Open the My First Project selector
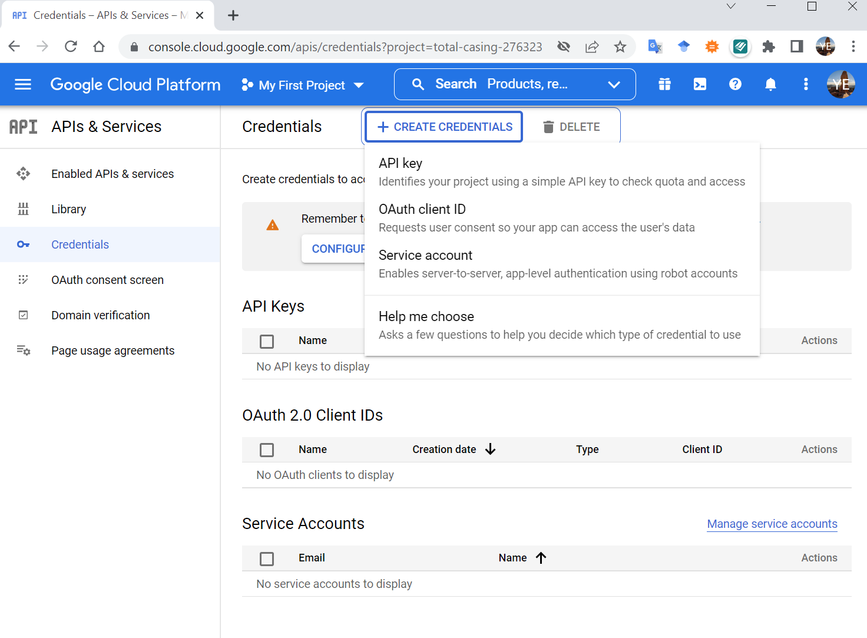Viewport: 867px width, 638px height. (303, 85)
